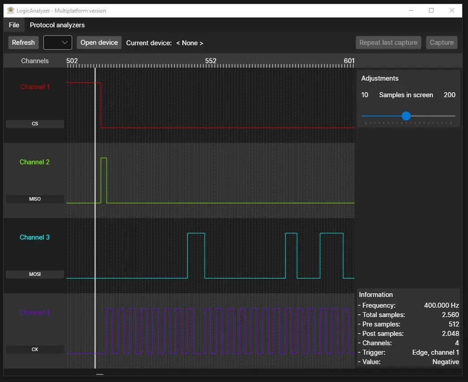Open the Protocol analyzers menu
The image size is (468, 382).
point(57,25)
